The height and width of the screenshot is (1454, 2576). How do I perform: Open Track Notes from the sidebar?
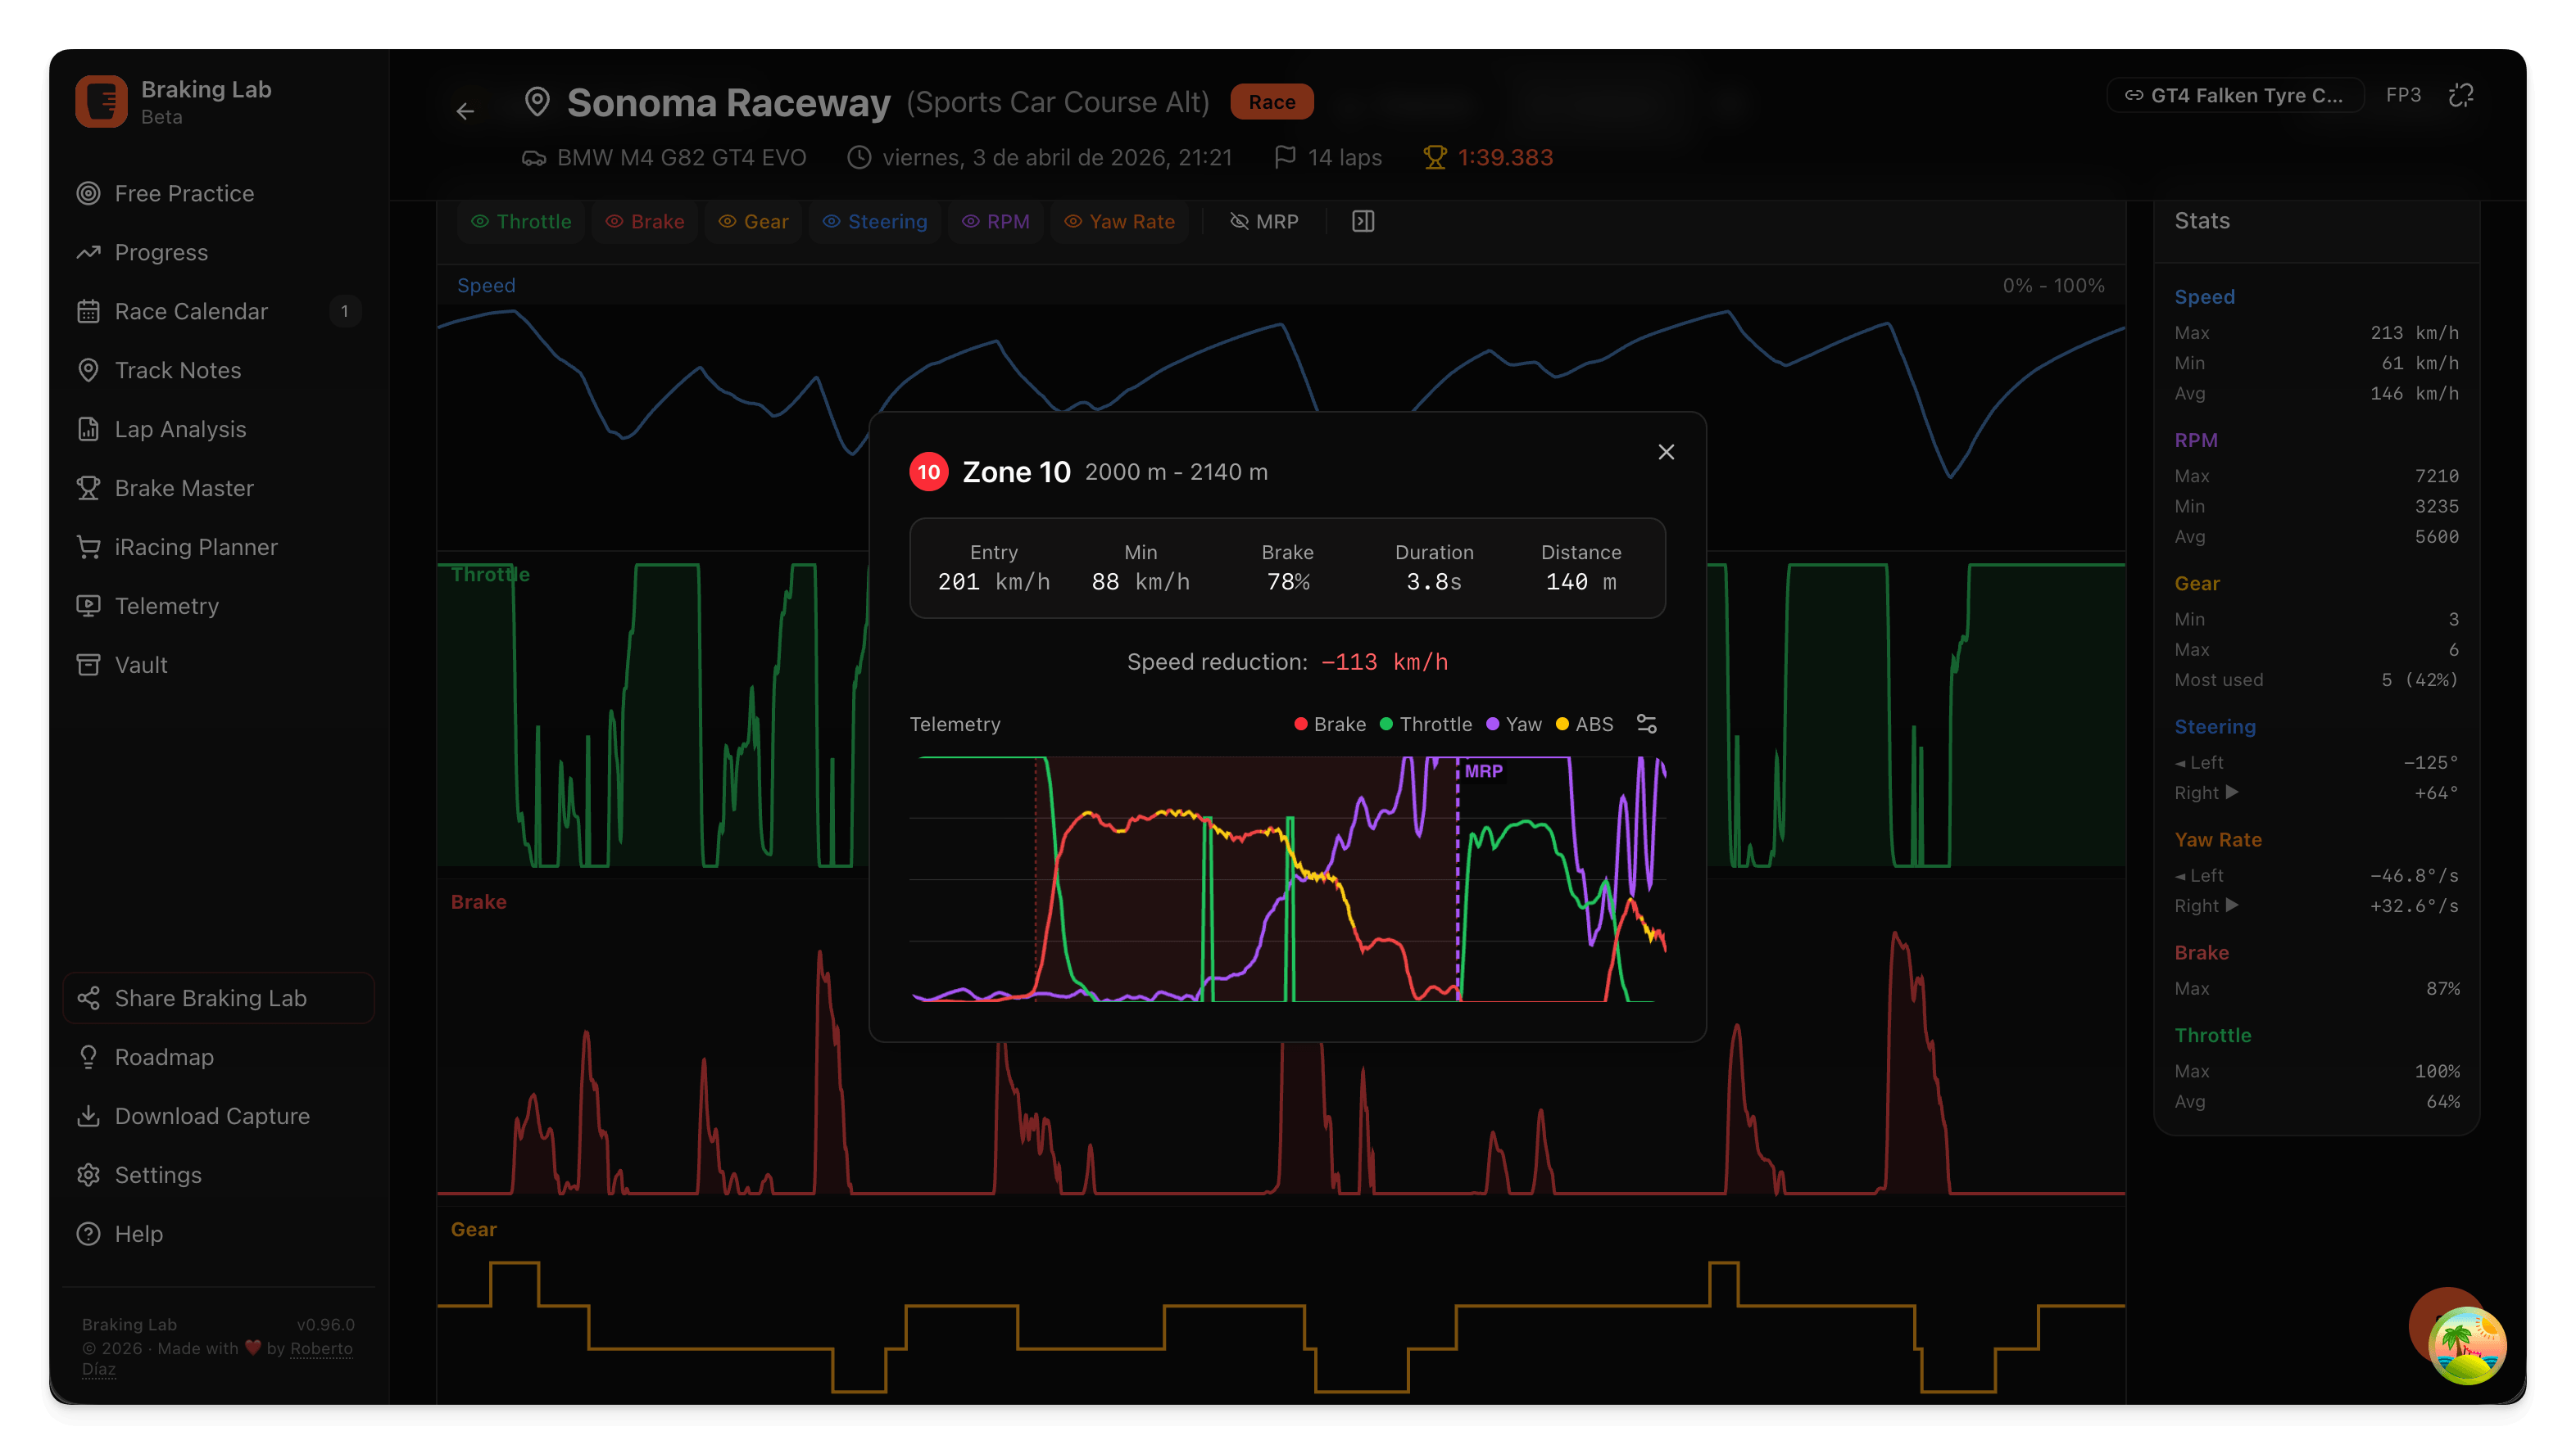pyautogui.click(x=177, y=370)
